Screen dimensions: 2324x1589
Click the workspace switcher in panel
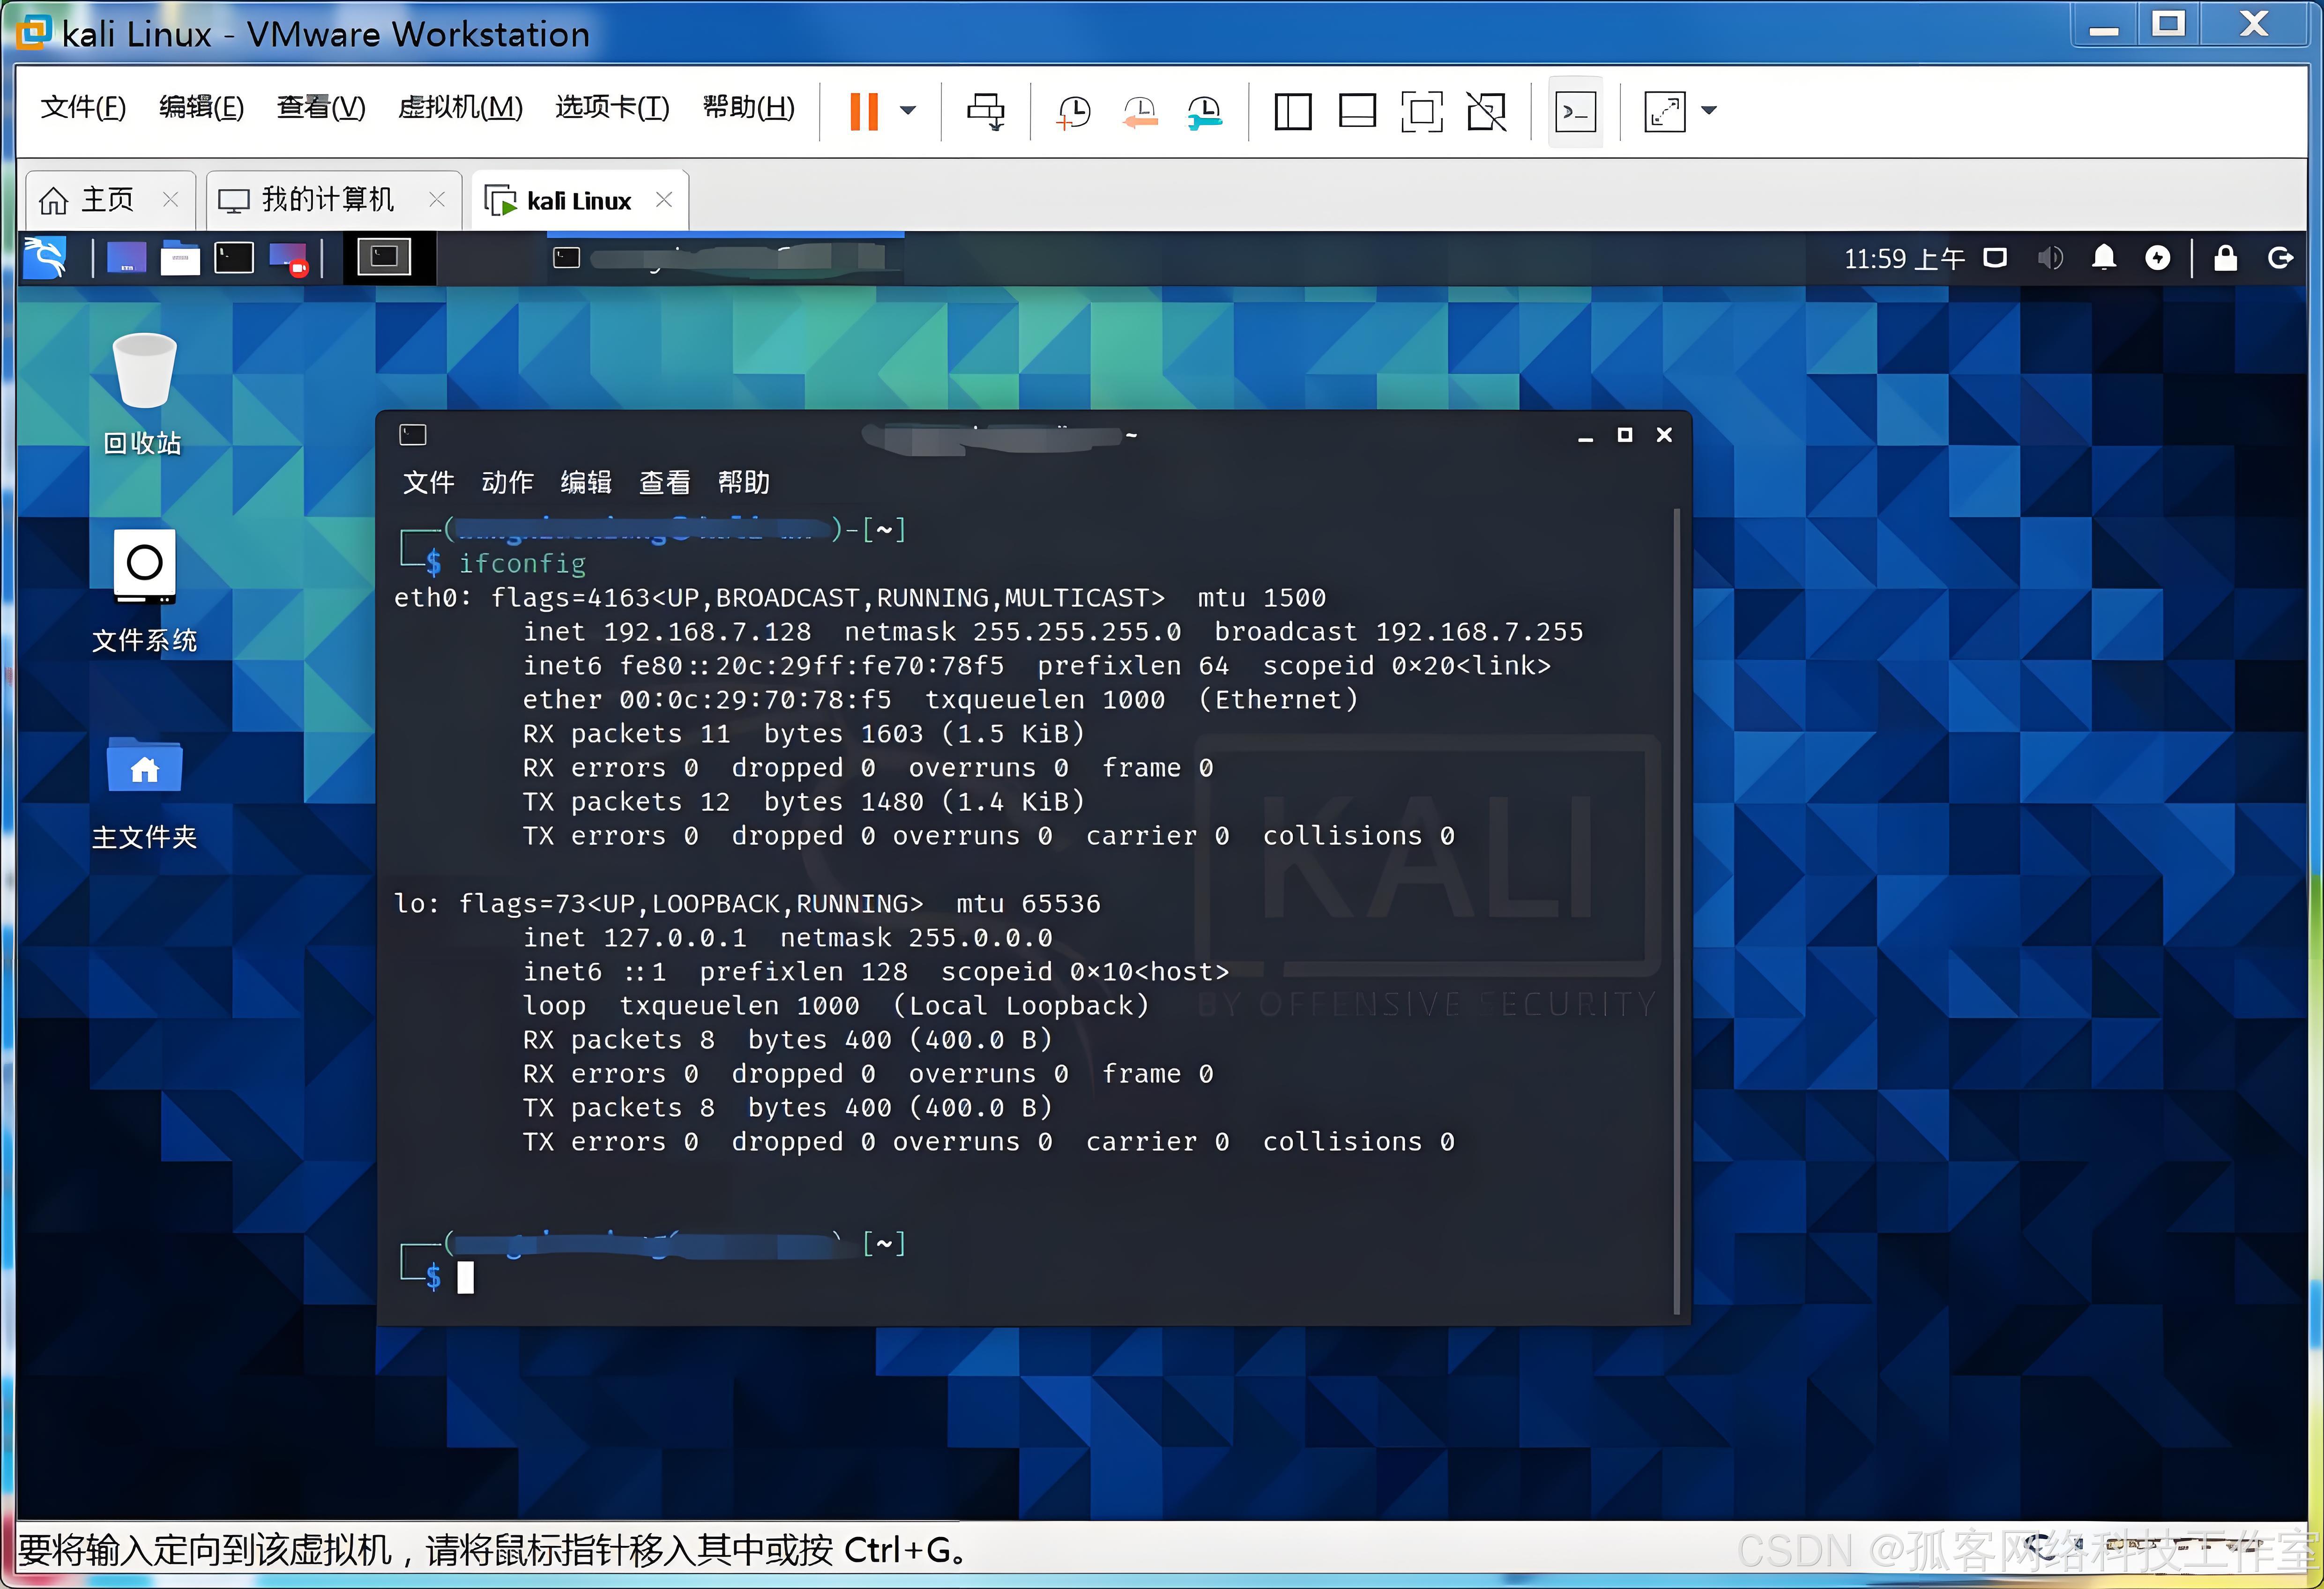[x=385, y=258]
